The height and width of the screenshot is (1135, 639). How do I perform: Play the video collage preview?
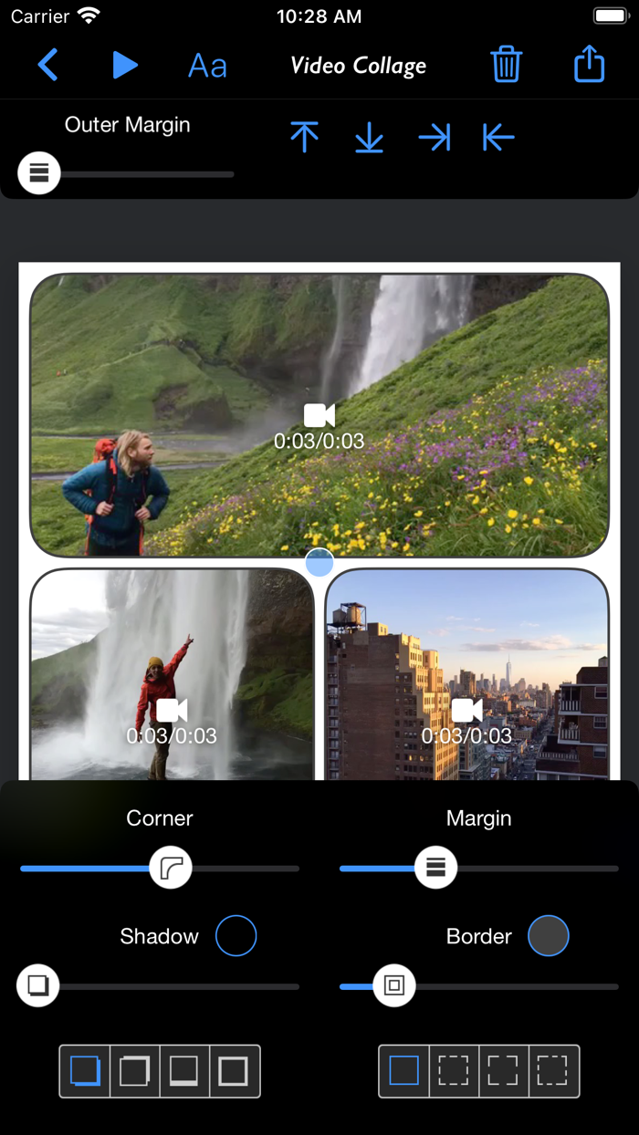click(x=125, y=66)
